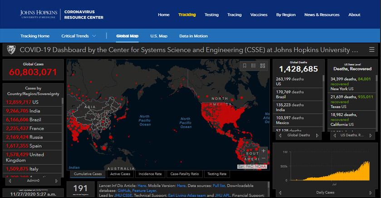The height and width of the screenshot is (198, 381).
Task: Expand the Critical Trends dropdown
Action: (x=78, y=36)
